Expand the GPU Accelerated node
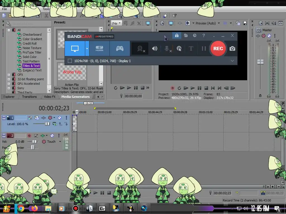This screenshot has height=214, width=286. [9, 84]
